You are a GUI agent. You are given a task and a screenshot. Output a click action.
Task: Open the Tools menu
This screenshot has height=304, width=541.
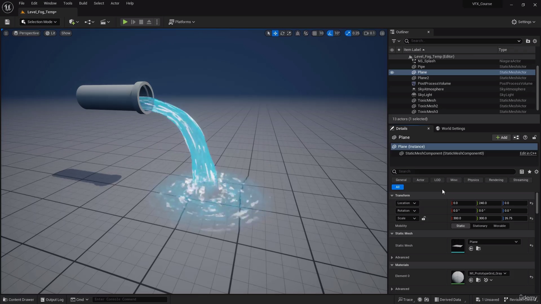coord(68,3)
